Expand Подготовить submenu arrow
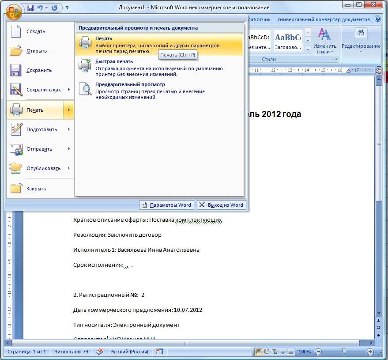The width and height of the screenshot is (388, 360). click(x=69, y=129)
